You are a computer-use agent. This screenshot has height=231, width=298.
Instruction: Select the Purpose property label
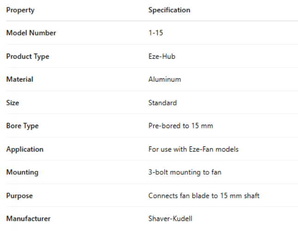[20, 195]
